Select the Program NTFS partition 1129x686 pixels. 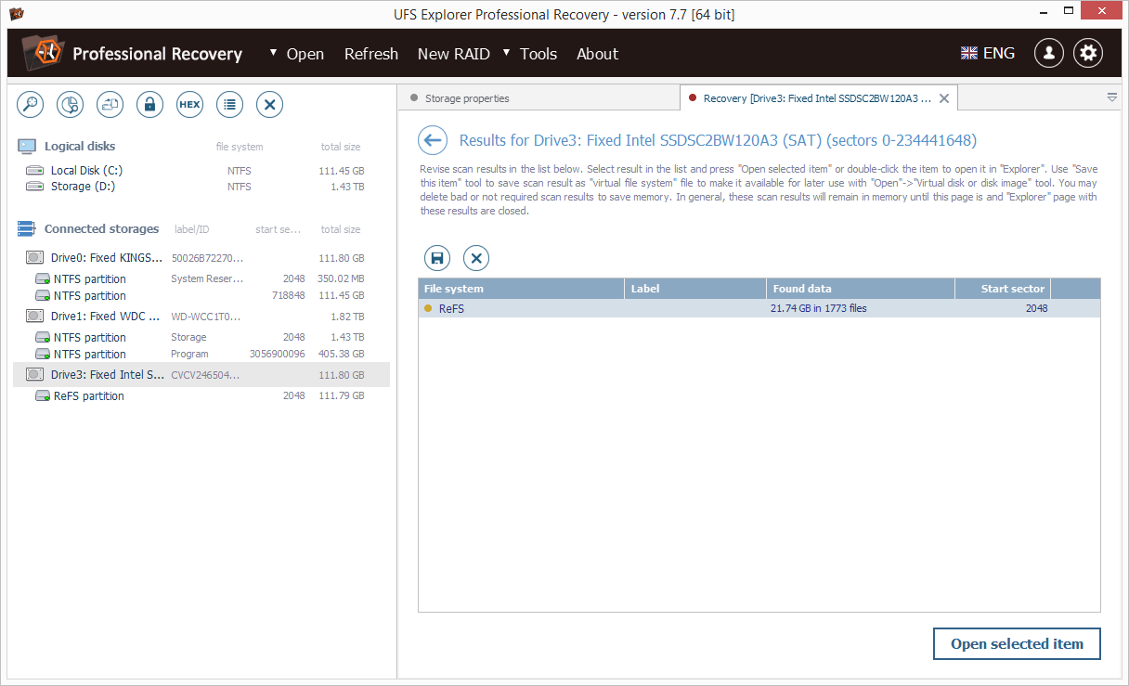pos(201,355)
